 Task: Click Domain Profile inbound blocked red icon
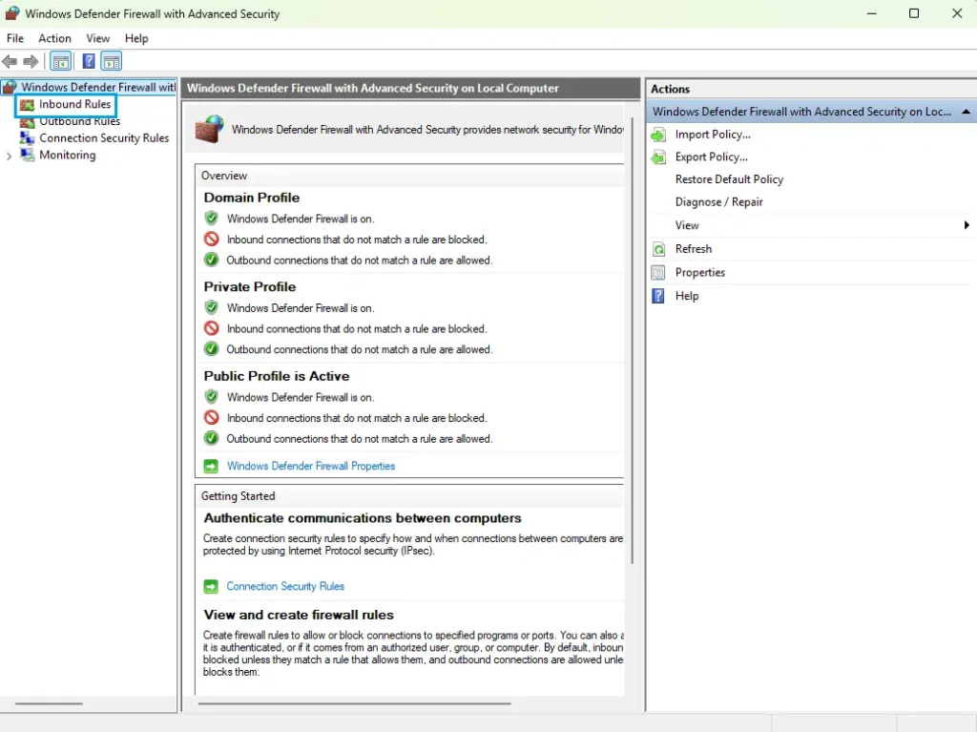tap(211, 239)
